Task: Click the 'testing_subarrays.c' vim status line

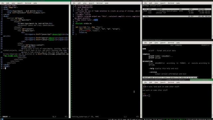Action: [x=85, y=117]
